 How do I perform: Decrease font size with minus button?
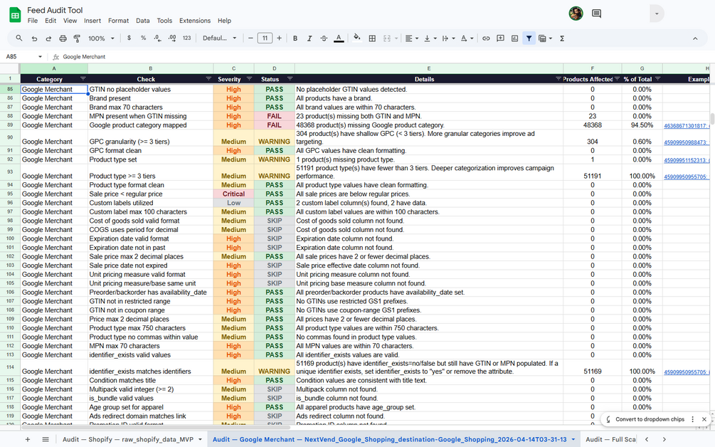point(250,38)
